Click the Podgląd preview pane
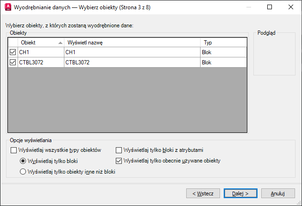Viewport: 302px width, 206px height. pyautogui.click(x=274, y=55)
